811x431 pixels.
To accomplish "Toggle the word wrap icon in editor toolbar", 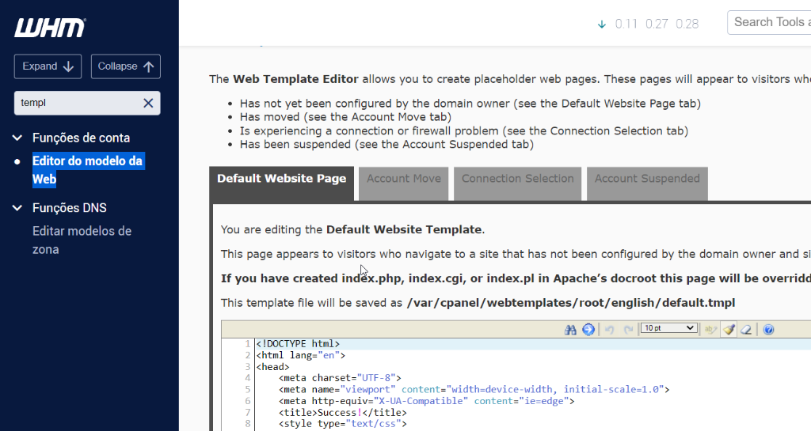I will tap(710, 330).
